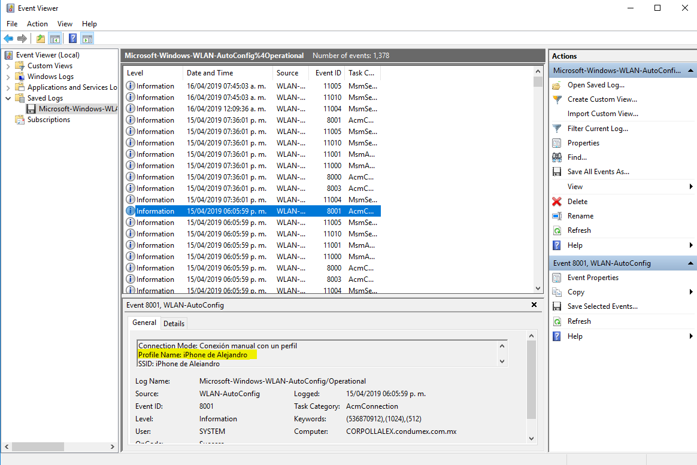The height and width of the screenshot is (465, 697).
Task: Click the red Delete X icon
Action: [x=556, y=202]
